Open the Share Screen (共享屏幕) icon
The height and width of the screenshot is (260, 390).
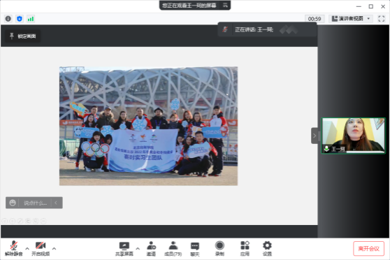(x=124, y=249)
